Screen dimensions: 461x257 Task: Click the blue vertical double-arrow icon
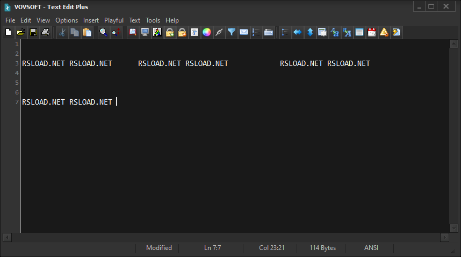point(310,32)
